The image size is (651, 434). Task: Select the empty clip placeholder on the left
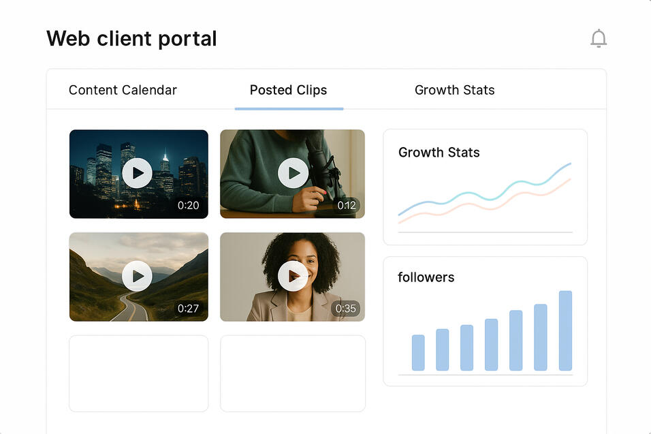(x=138, y=373)
